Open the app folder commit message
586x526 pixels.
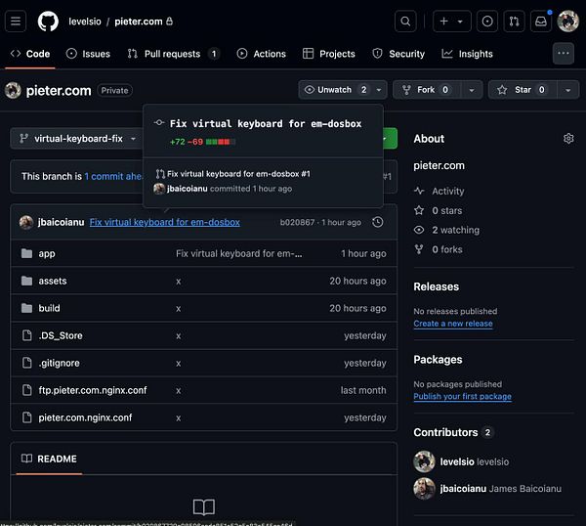[239, 253]
